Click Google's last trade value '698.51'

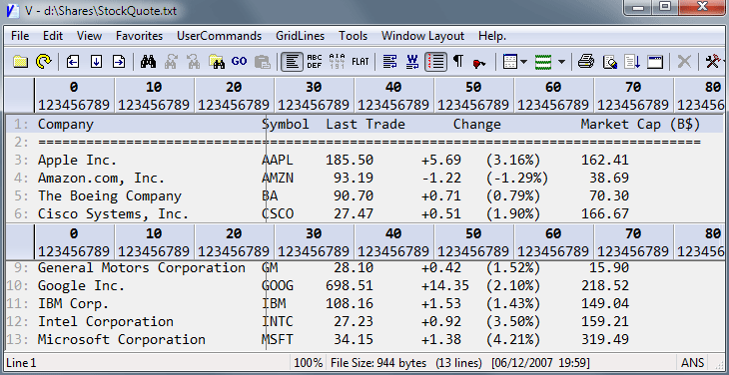(x=350, y=286)
